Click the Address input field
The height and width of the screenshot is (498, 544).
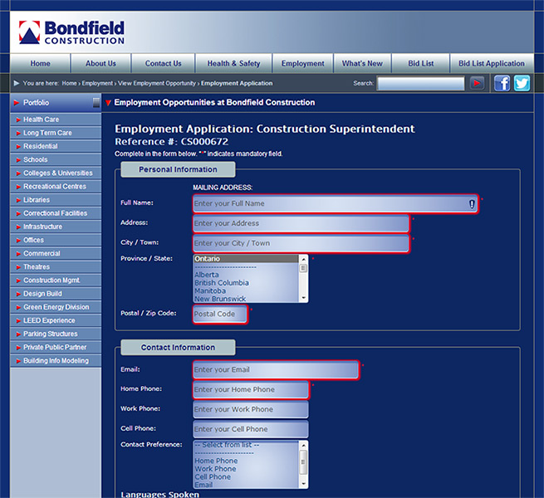coord(301,223)
